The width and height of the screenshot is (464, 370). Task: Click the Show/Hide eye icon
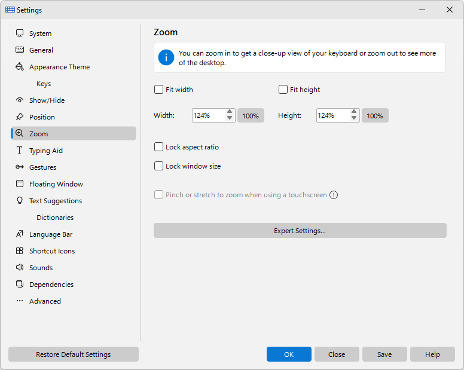pos(20,100)
